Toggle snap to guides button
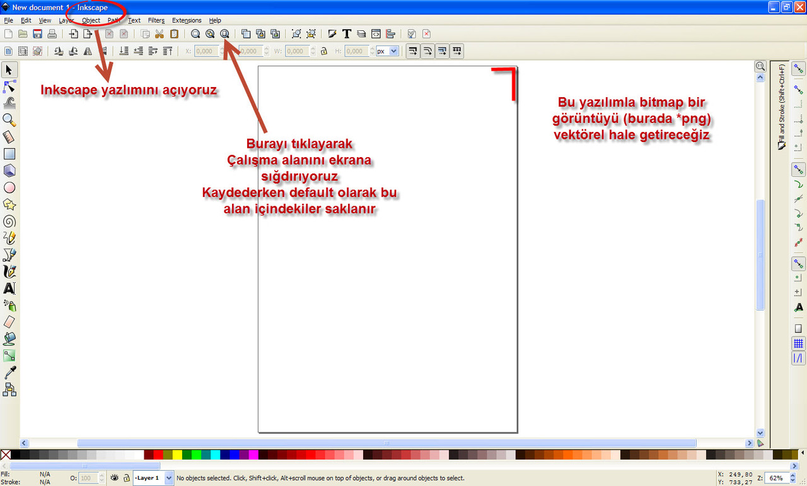 798,358
